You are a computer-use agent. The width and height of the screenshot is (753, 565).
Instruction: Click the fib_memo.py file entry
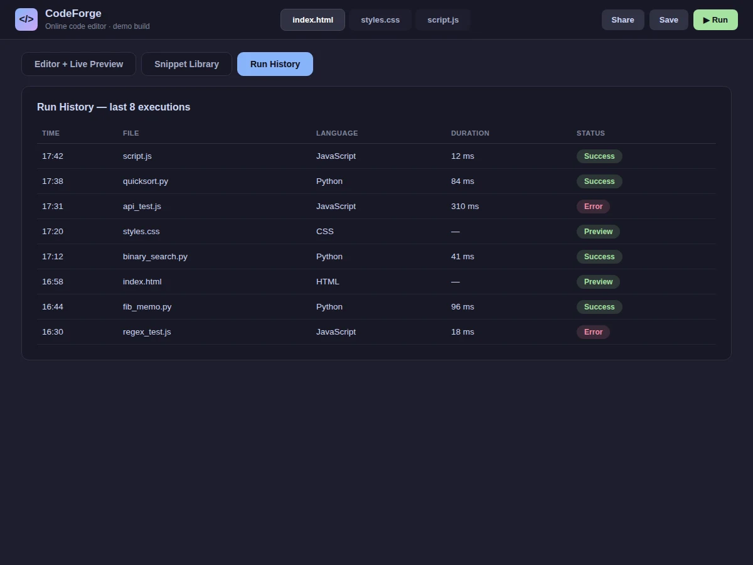click(147, 307)
